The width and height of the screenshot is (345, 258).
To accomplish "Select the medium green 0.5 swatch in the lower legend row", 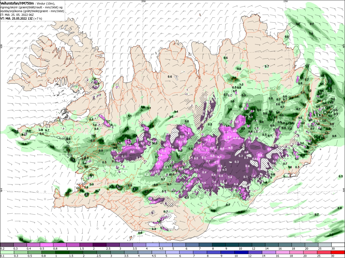I will coord(34,252).
